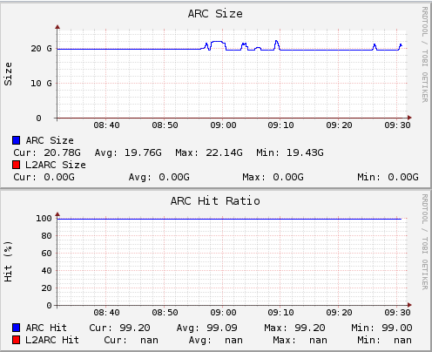Click the L2ARC Hit legend label
432x352 pixels.
52,340
